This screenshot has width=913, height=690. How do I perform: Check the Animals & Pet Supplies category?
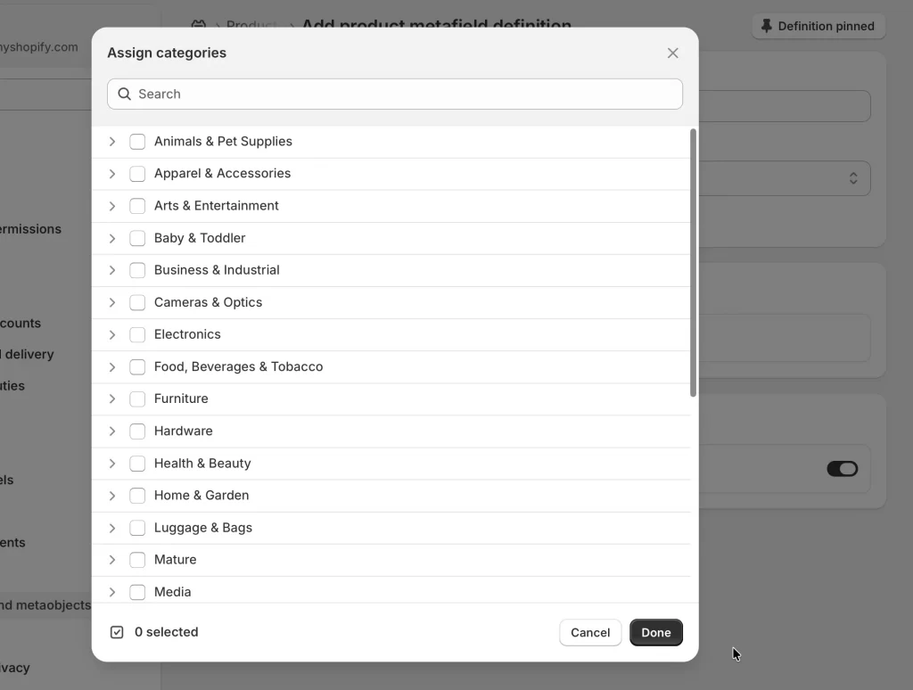pos(137,141)
